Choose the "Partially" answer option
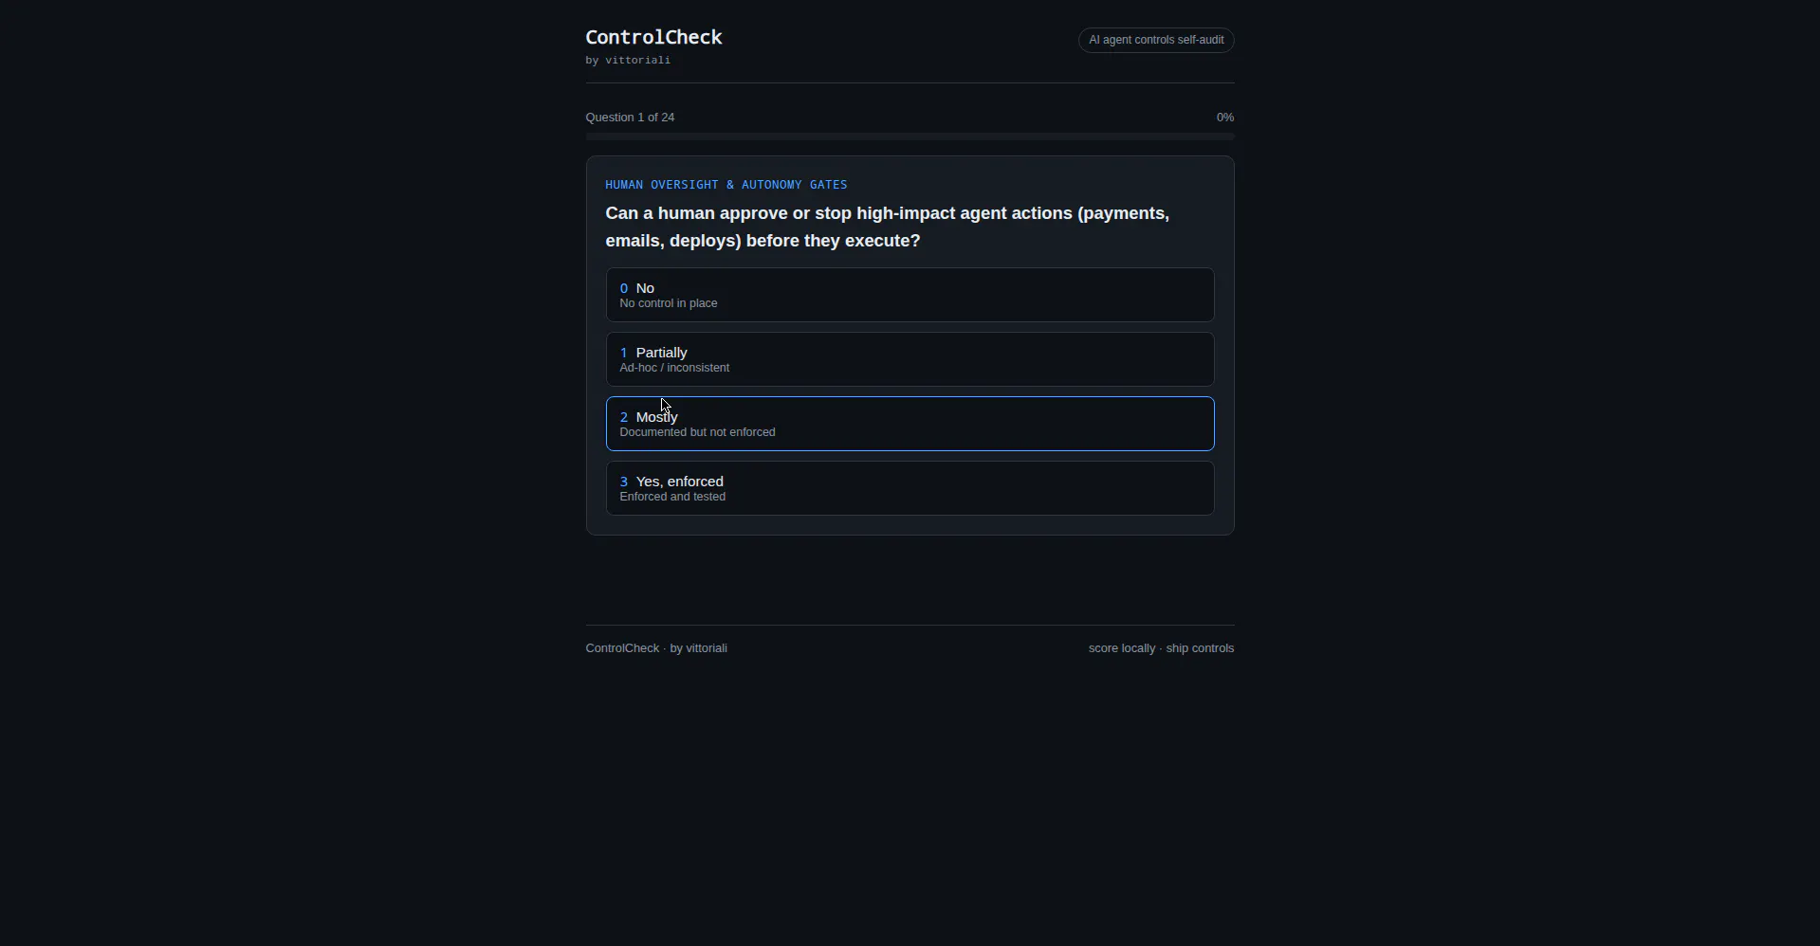Screen dimensions: 1820x946 coord(910,359)
